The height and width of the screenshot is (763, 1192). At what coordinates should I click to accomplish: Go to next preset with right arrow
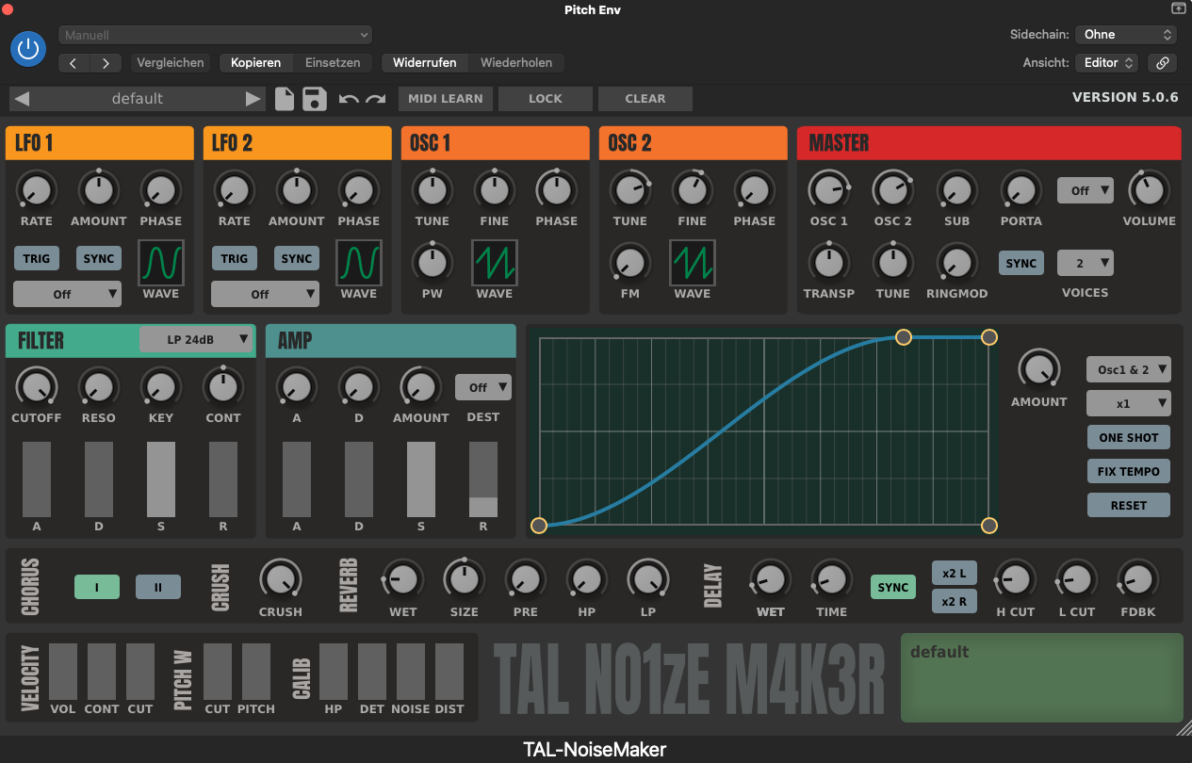pos(253,99)
